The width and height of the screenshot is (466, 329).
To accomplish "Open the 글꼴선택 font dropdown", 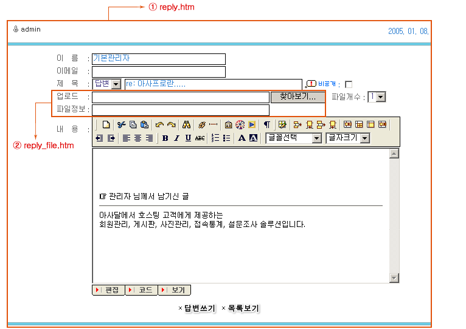I will (294, 138).
